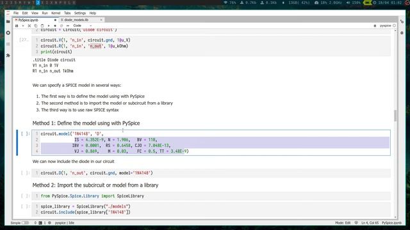This screenshot has width=410, height=230.
Task: Click output line 'R1 n_in n_out 1kOhm'
Action: pos(53,71)
